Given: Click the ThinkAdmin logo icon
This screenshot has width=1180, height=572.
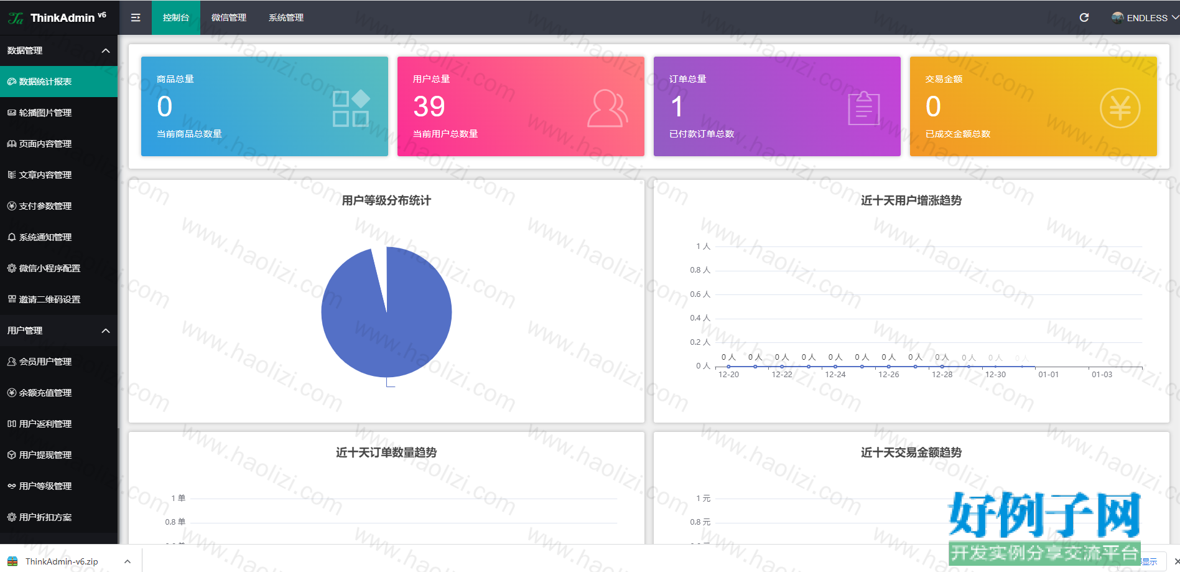Looking at the screenshot, I should (x=16, y=18).
